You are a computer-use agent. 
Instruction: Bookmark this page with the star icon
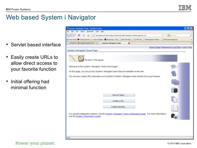(x=163, y=35)
